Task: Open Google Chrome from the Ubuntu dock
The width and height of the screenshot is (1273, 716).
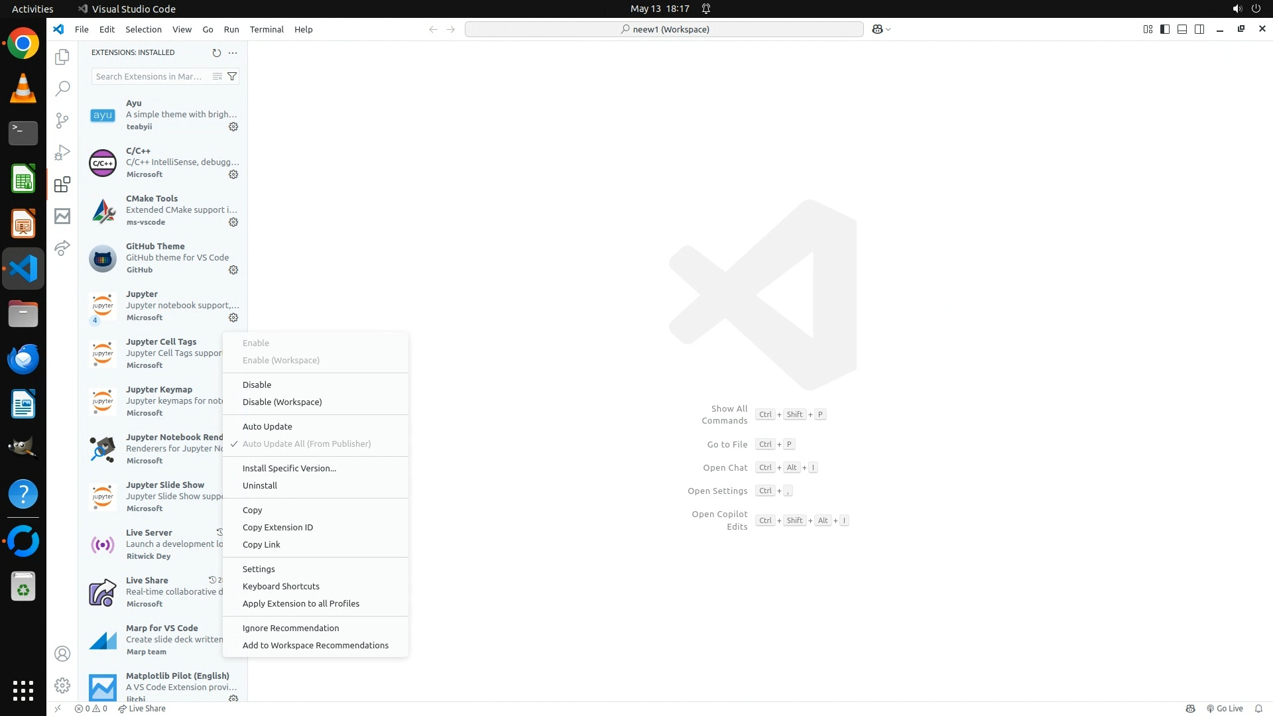Action: pyautogui.click(x=23, y=44)
